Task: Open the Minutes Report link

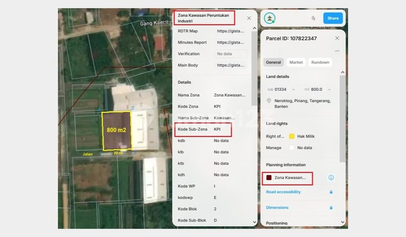Action: point(231,42)
